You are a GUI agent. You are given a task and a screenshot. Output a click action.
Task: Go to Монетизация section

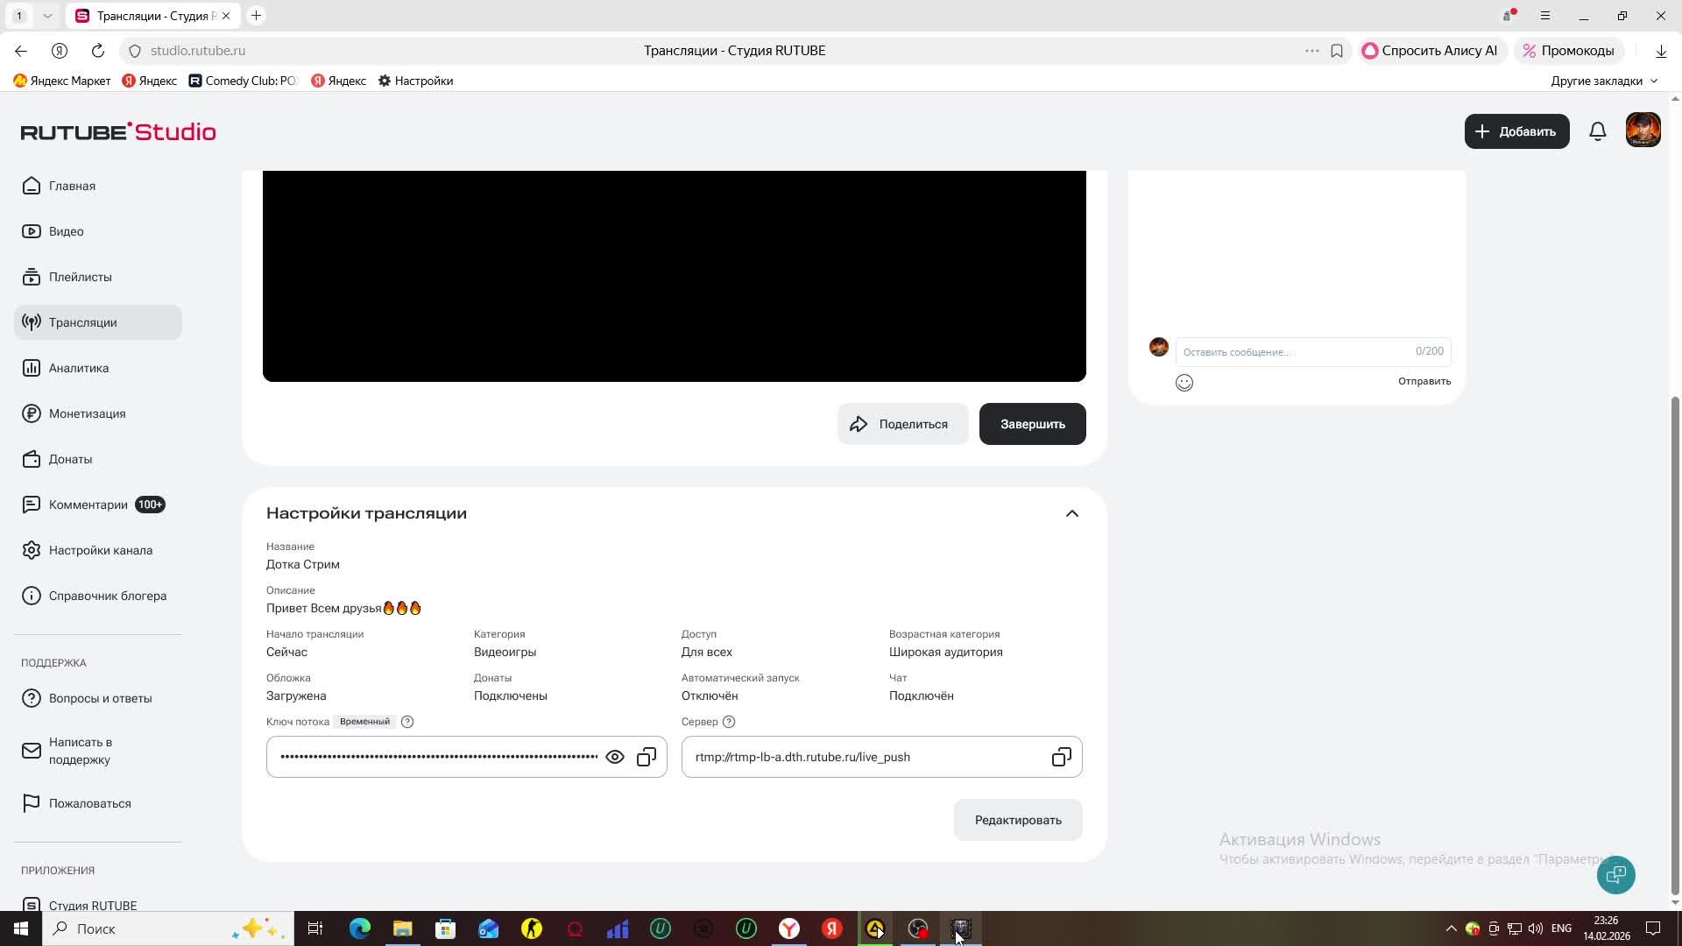pos(87,413)
